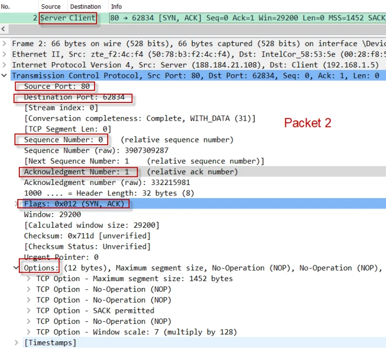Viewport: 386px width, 348px height.
Task: Expand TCP Option SACK permitted
Action: point(29,310)
